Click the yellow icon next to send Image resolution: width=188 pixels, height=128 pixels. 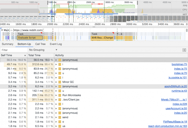pyautogui.click(x=60, y=117)
